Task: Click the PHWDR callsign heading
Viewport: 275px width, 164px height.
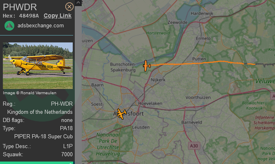Action: point(20,7)
